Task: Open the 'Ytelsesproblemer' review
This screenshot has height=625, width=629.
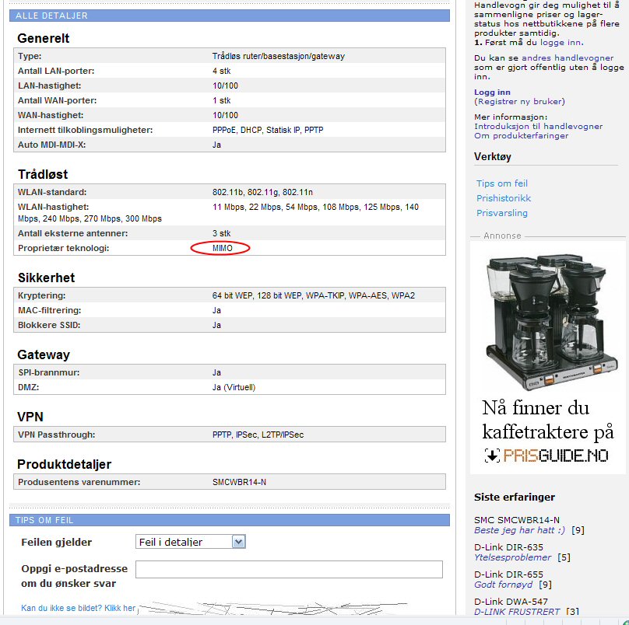Action: (x=513, y=557)
